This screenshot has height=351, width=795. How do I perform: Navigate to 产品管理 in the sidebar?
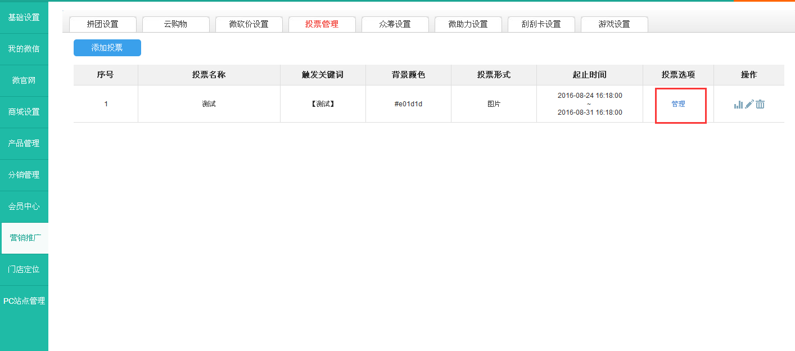point(24,143)
